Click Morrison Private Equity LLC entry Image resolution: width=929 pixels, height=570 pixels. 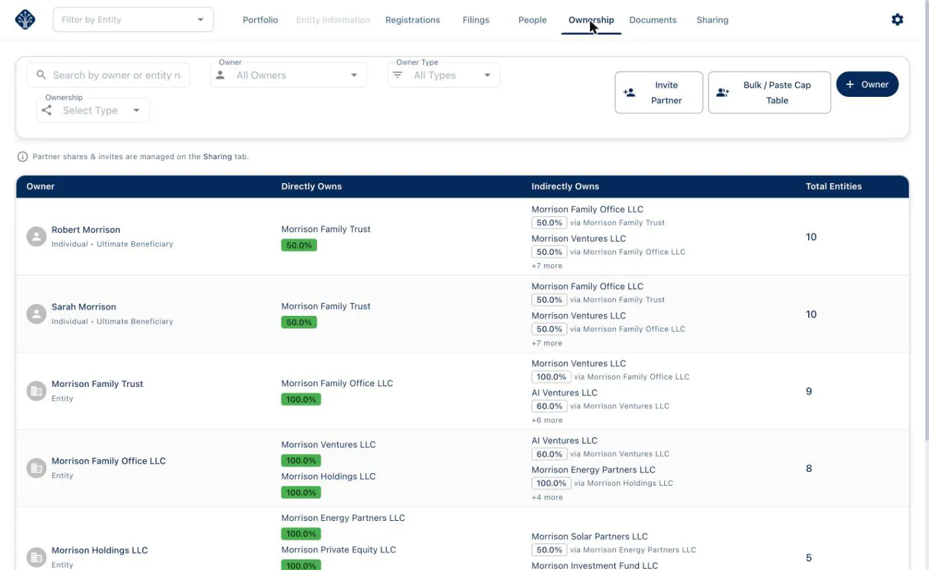(x=338, y=549)
